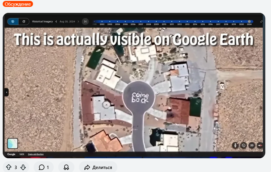Click the Historical Imagery label
Viewport: 271px width, 172px height.
pyautogui.click(x=42, y=22)
